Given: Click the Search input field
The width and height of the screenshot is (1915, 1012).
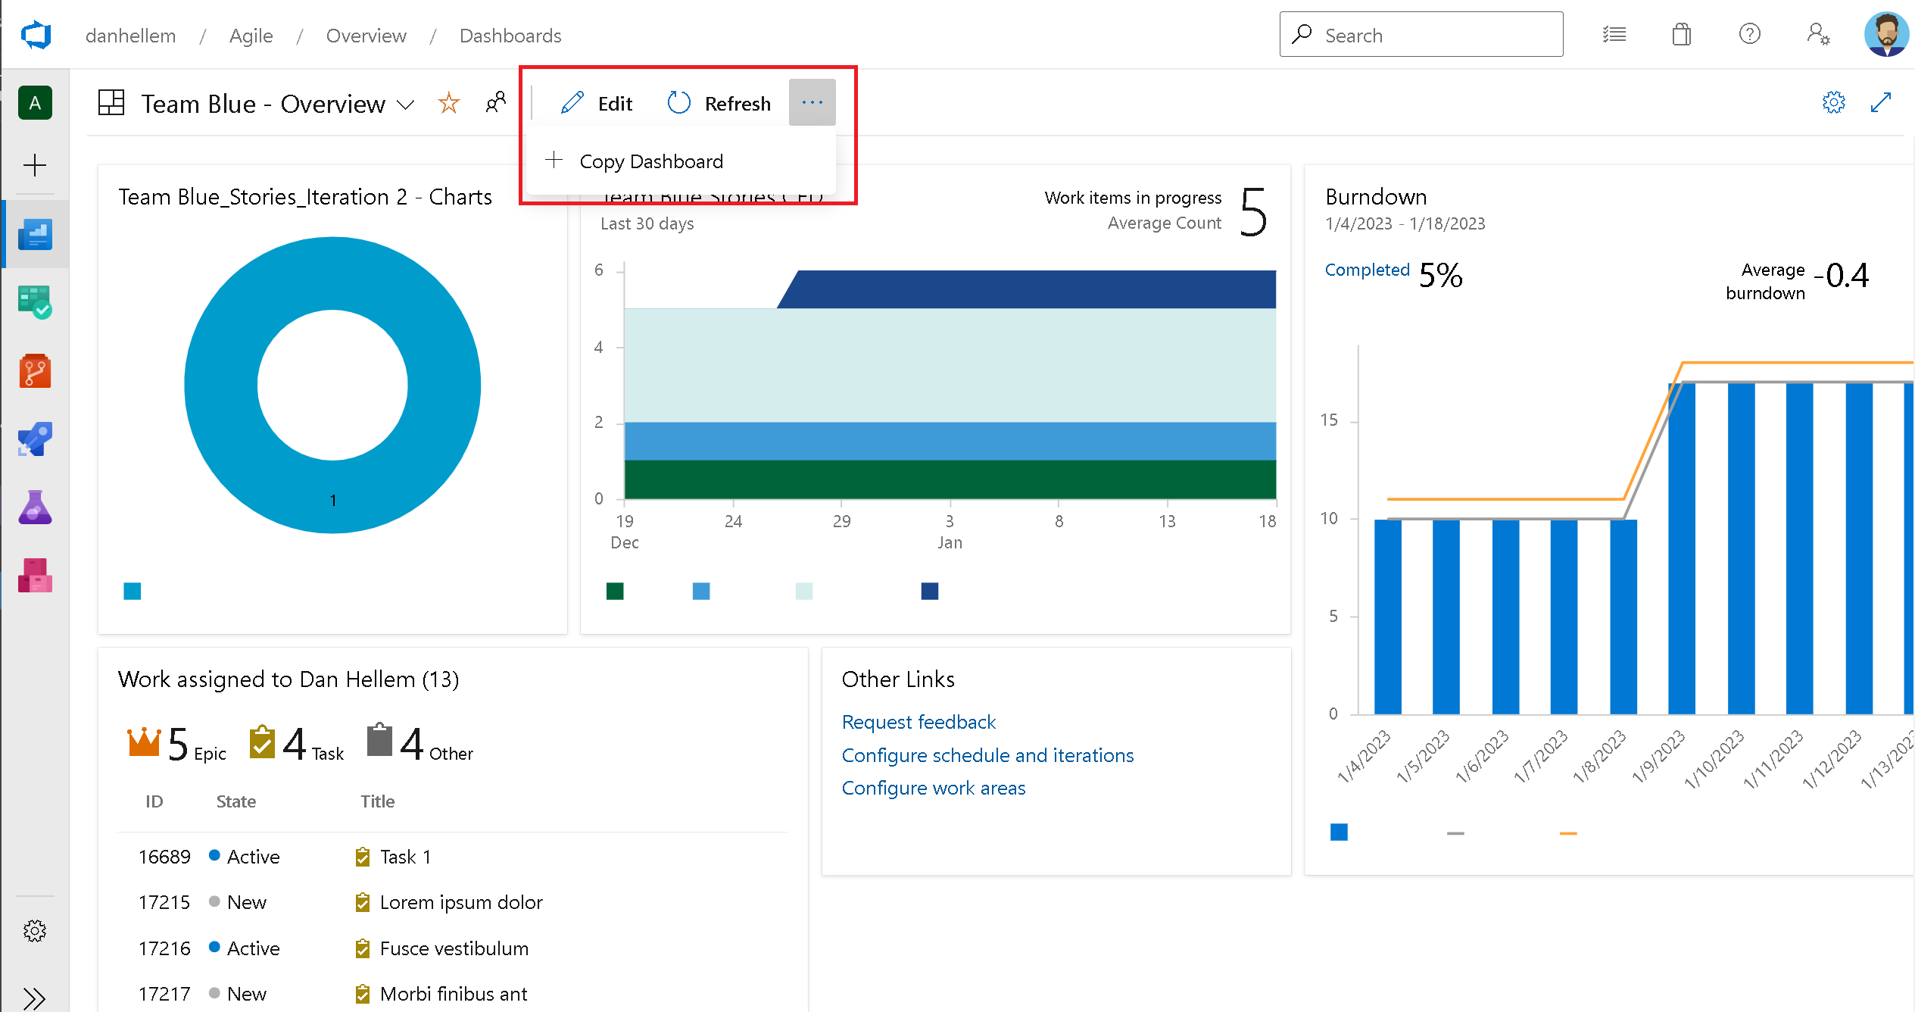Looking at the screenshot, I should (x=1422, y=34).
